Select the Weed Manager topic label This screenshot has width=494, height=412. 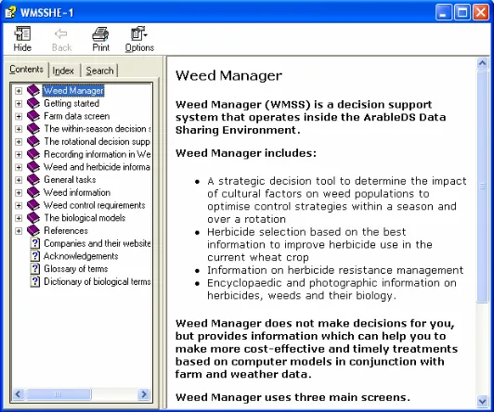(73, 91)
